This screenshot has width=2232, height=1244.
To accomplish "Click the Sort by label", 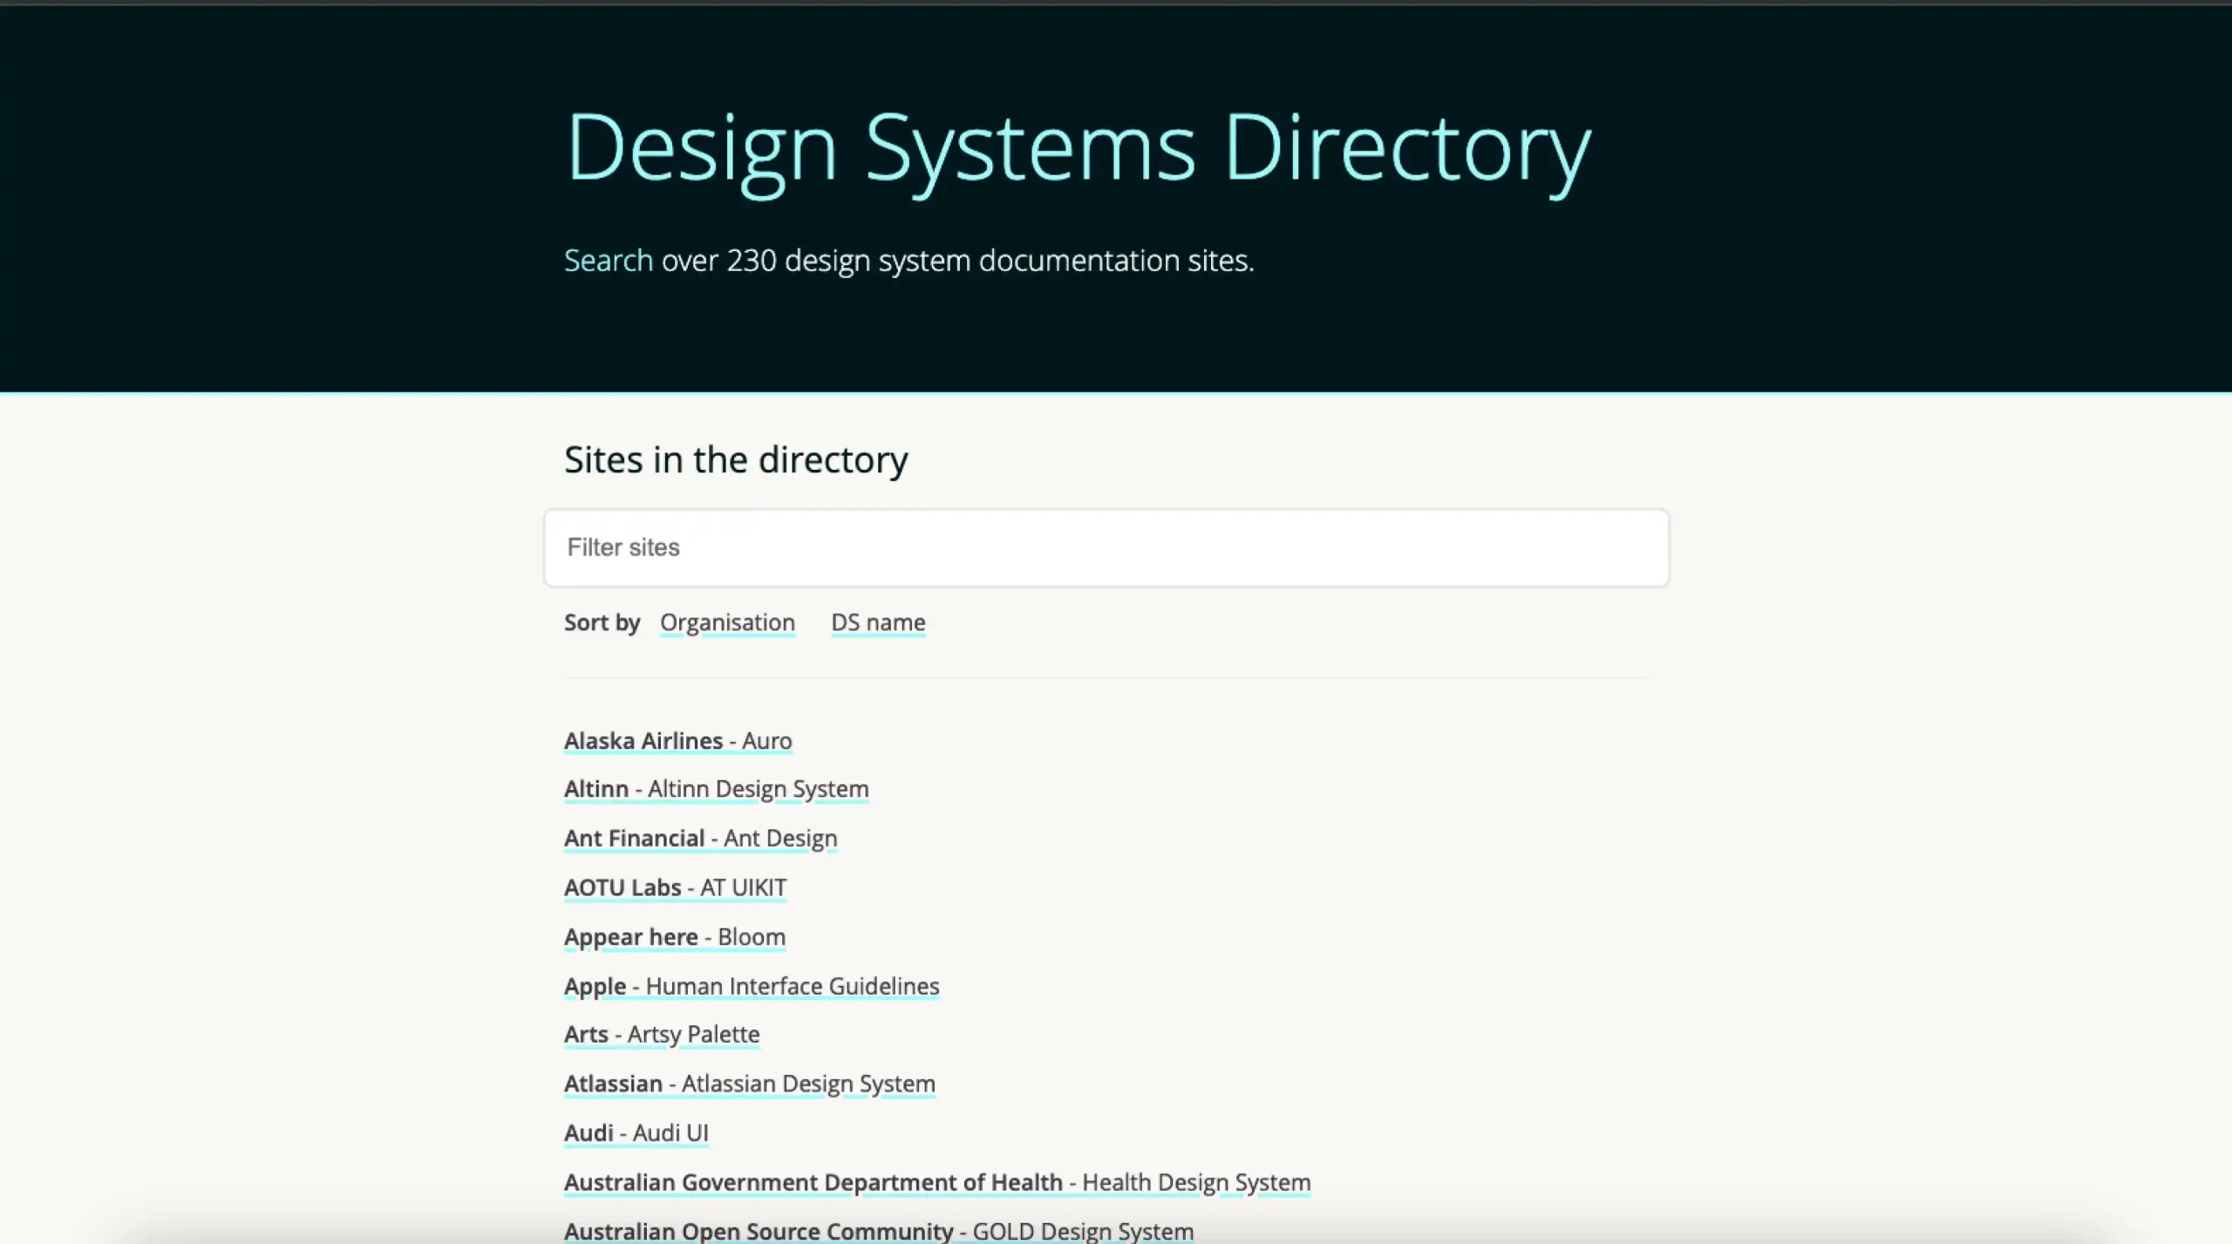I will click(x=602, y=622).
